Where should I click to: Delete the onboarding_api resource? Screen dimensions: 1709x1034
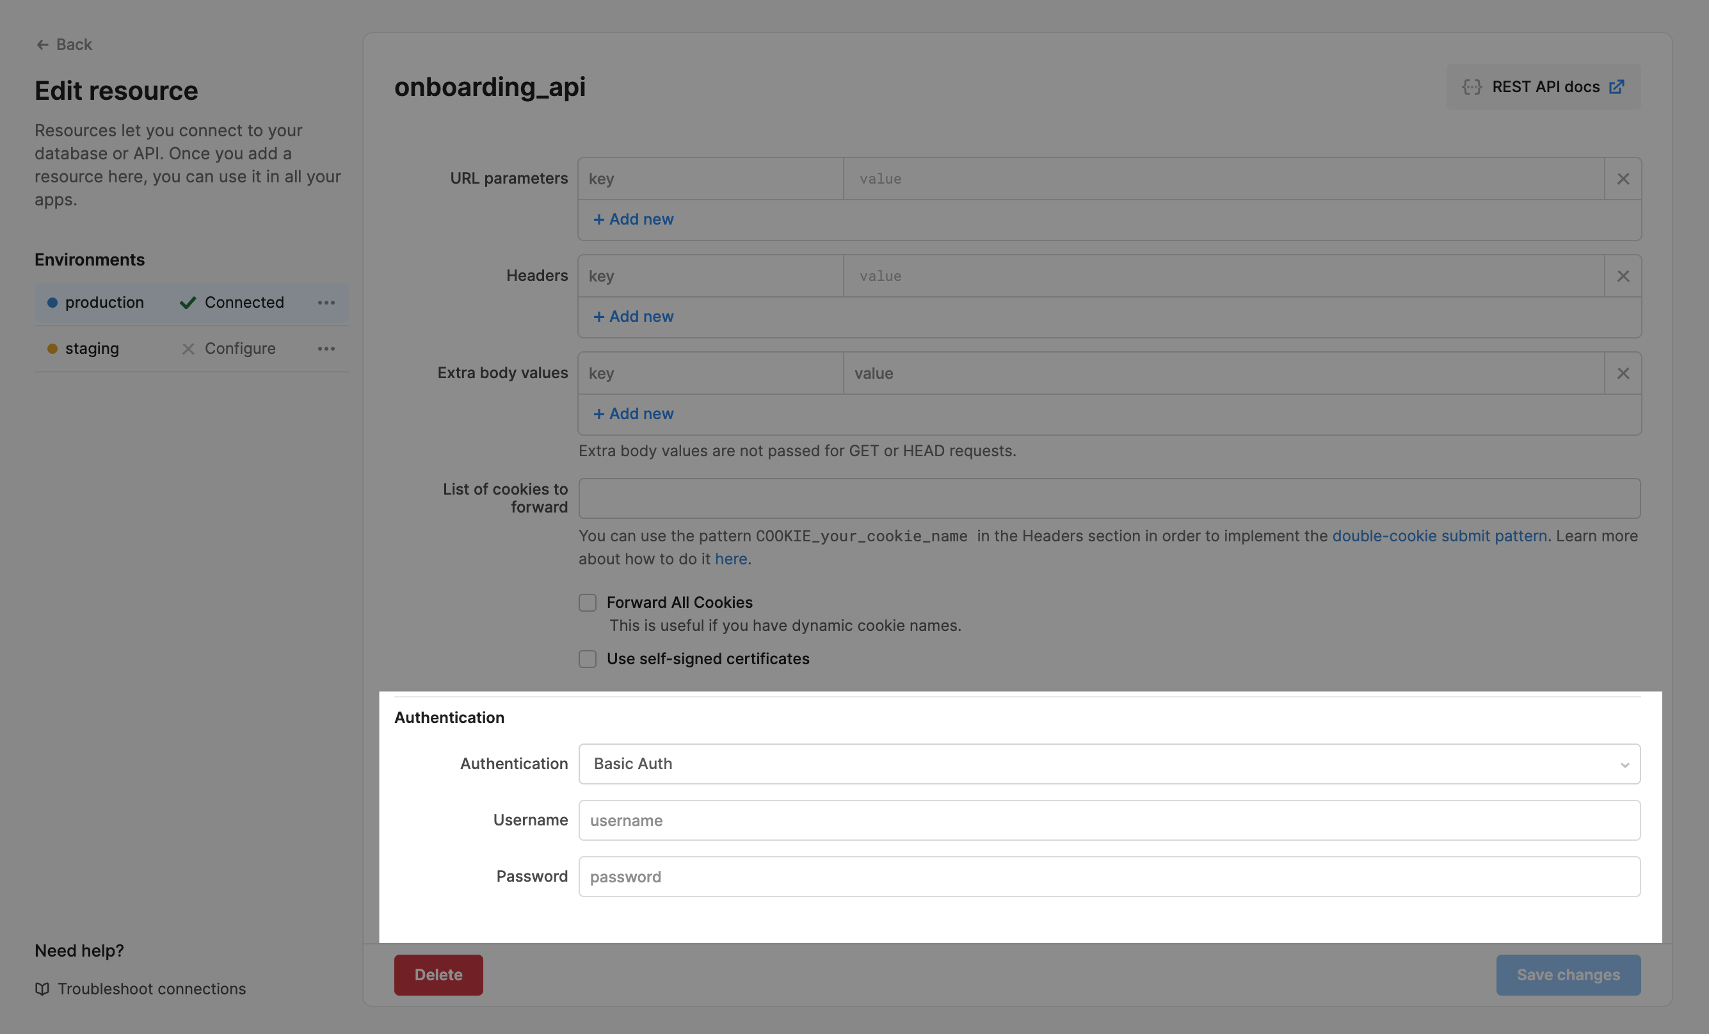point(438,974)
